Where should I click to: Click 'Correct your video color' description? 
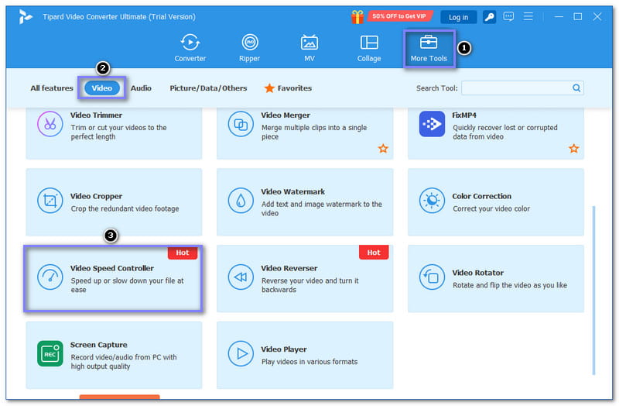click(x=491, y=208)
